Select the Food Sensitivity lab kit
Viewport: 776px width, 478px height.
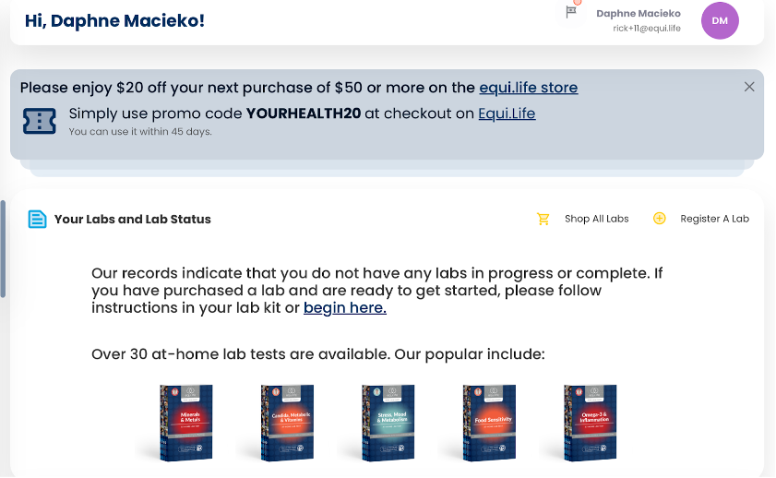[x=488, y=423]
